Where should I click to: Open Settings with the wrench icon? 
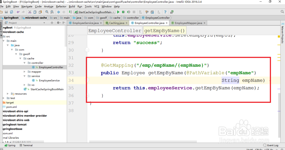[x=147, y=12]
